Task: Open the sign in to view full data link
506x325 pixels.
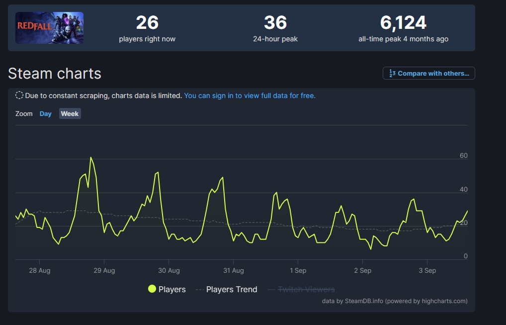Action: coord(250,96)
